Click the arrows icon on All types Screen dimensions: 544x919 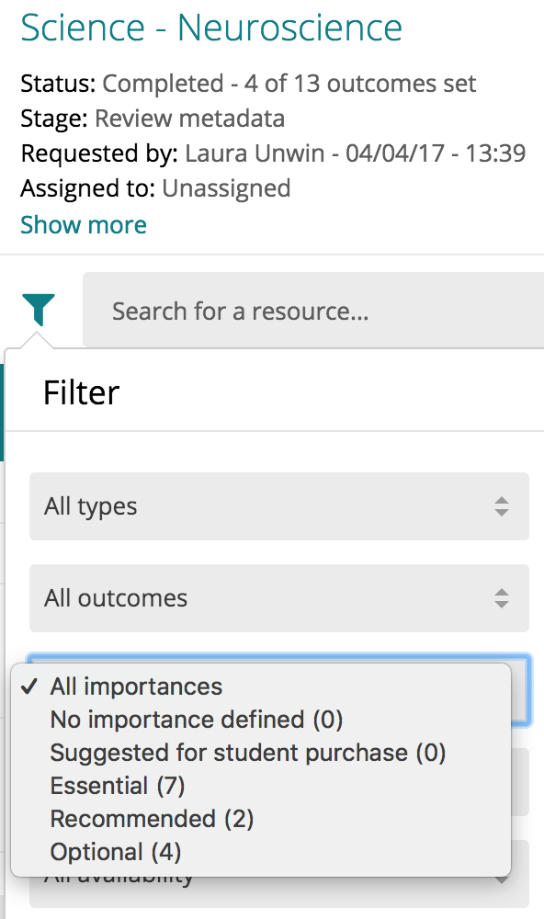click(x=501, y=506)
